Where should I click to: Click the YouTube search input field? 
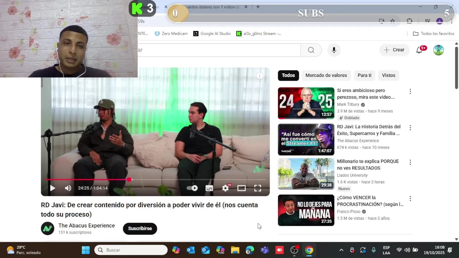219,50
